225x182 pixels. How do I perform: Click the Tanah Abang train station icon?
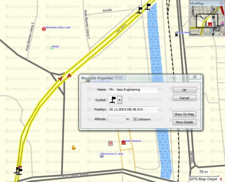point(175,33)
